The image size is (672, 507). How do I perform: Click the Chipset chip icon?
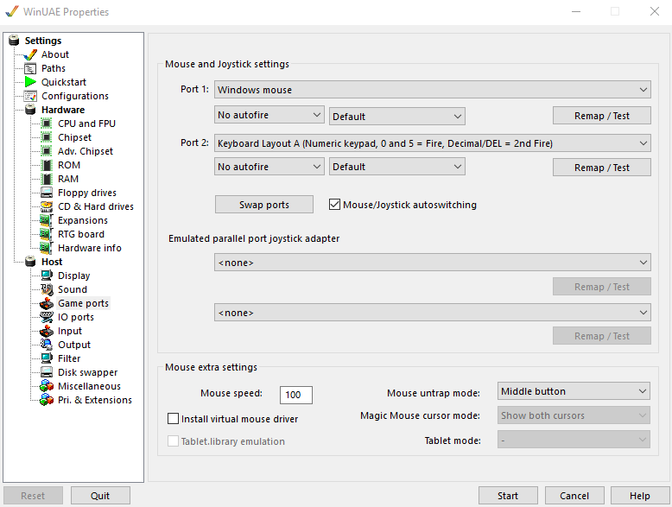47,137
